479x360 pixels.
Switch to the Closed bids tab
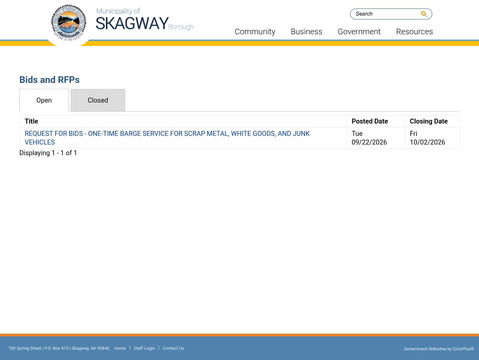(x=98, y=100)
